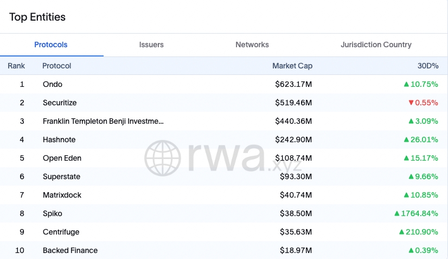
Task: View the Jurisdiction Country tab
Action: click(x=376, y=45)
